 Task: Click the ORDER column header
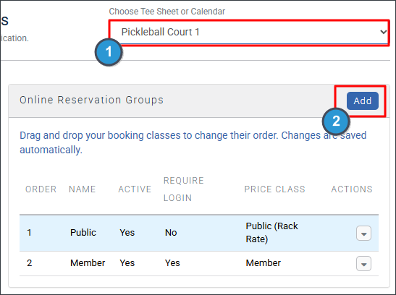pyautogui.click(x=41, y=189)
